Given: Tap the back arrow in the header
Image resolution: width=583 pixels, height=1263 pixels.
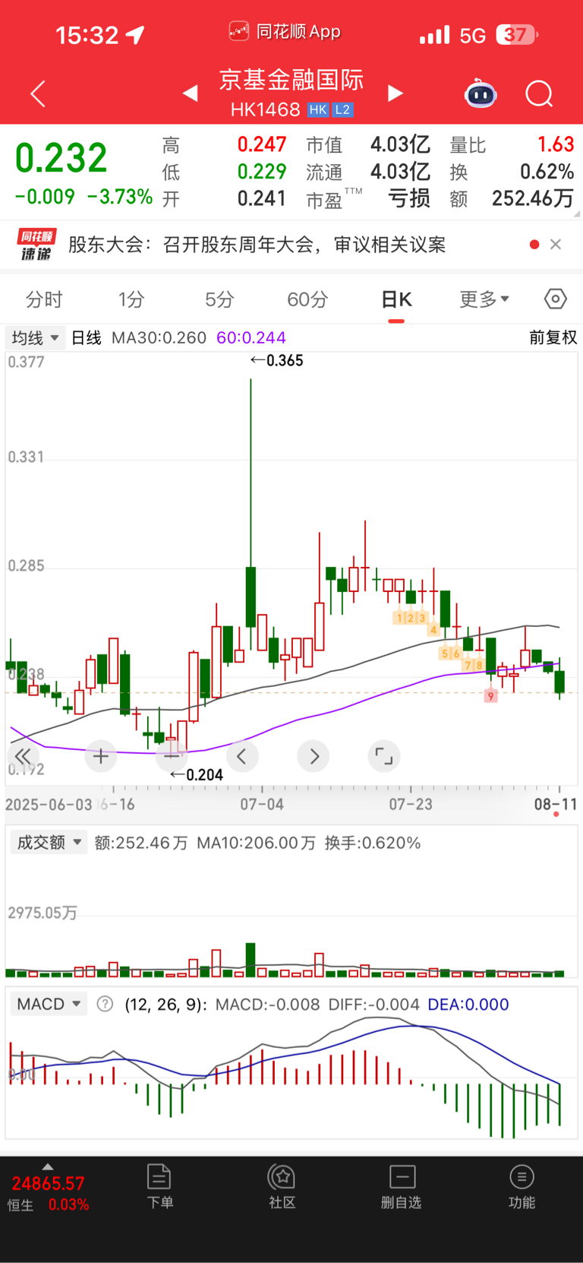Looking at the screenshot, I should pos(38,93).
